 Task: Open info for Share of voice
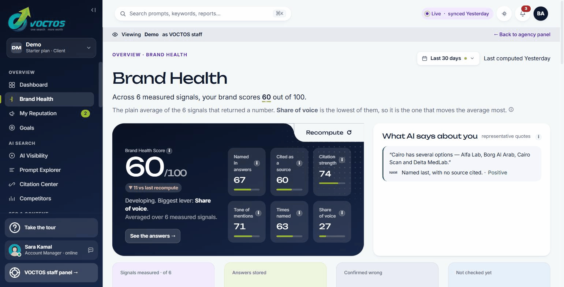click(342, 213)
